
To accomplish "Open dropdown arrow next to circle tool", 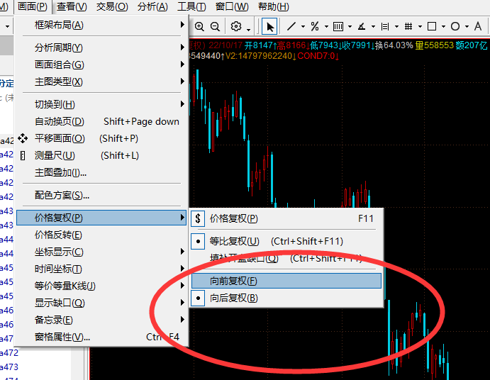I will pos(467,27).
